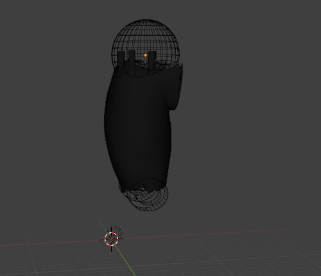Click the green Y-axis line below the cursor
Screen dimensions: 321x276
[126, 261]
